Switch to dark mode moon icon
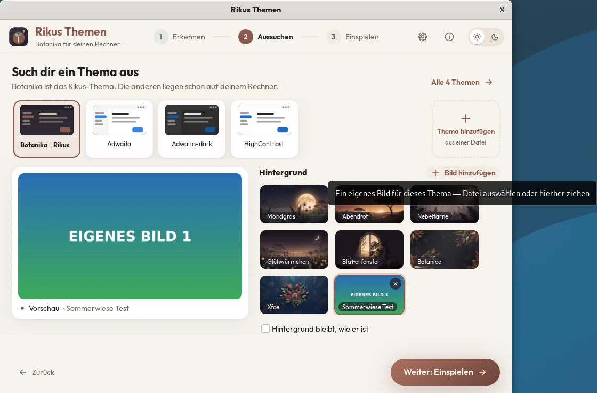597x393 pixels. 495,37
